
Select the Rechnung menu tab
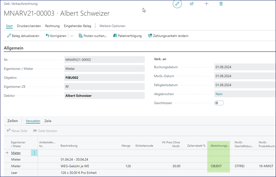pyautogui.click(x=52, y=26)
